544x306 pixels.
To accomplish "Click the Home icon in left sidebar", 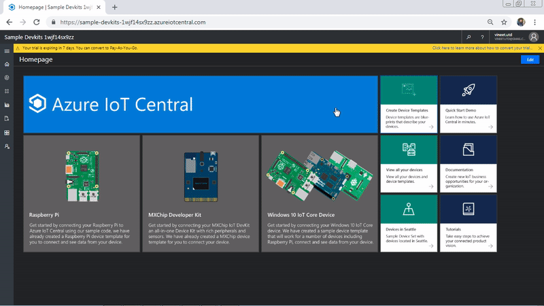I will point(7,65).
